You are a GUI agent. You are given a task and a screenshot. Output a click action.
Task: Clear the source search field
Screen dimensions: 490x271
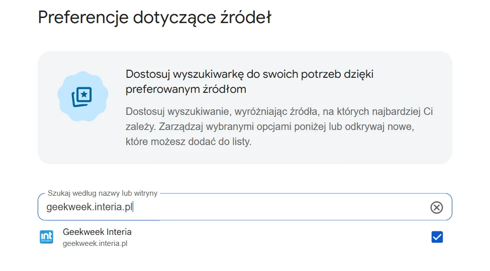436,207
